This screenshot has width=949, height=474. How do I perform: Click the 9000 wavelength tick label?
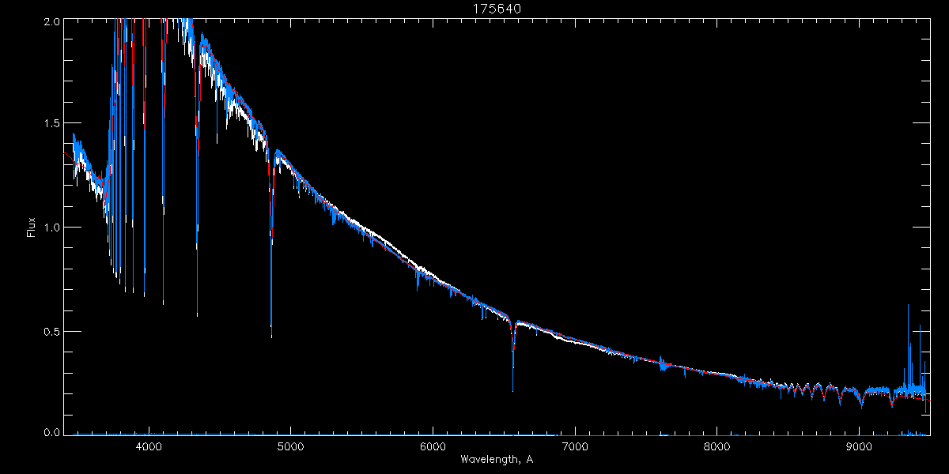point(860,446)
